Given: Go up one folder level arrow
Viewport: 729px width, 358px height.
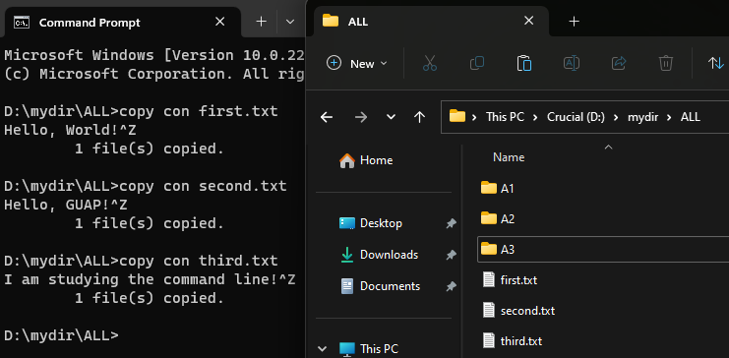Looking at the screenshot, I should click(420, 117).
